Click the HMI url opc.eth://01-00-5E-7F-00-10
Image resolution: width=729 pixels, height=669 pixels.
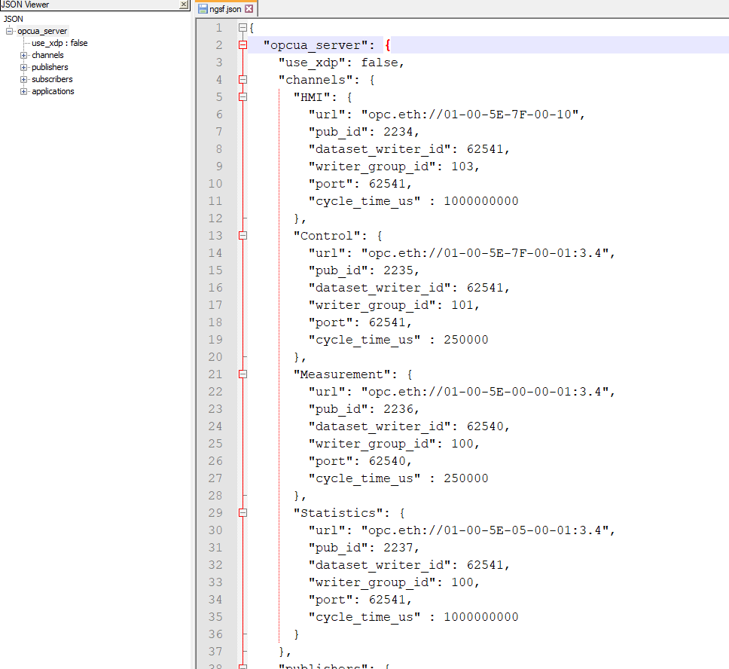470,115
